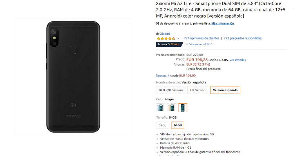Expand the star rating dropdown arrow

tap(178, 38)
